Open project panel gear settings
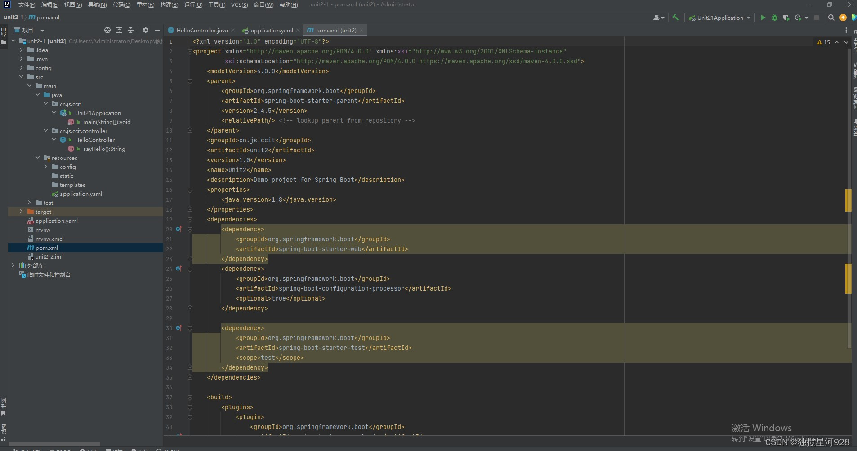Image resolution: width=857 pixels, height=451 pixels. (x=145, y=30)
